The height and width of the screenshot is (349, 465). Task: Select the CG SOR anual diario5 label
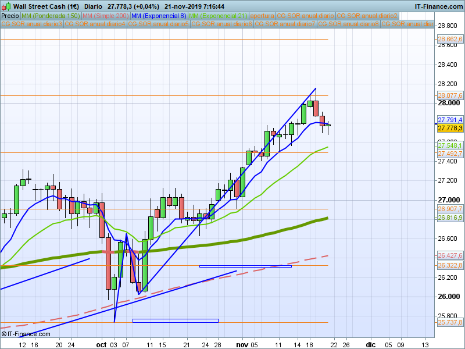158,24
